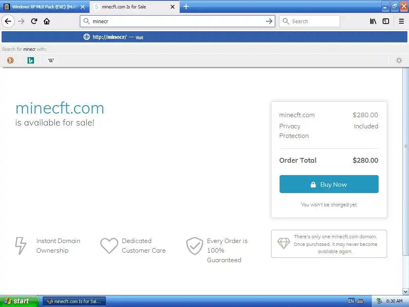This screenshot has height=307, width=409.
Task: Toggle the sidebar view icon
Action: point(386,21)
